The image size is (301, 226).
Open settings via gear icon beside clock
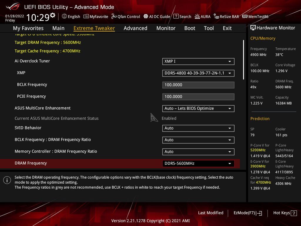tap(53, 15)
